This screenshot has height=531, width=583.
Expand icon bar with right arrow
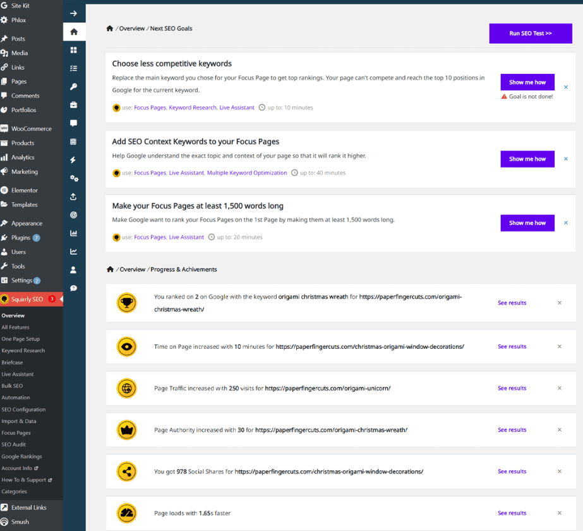coord(74,13)
